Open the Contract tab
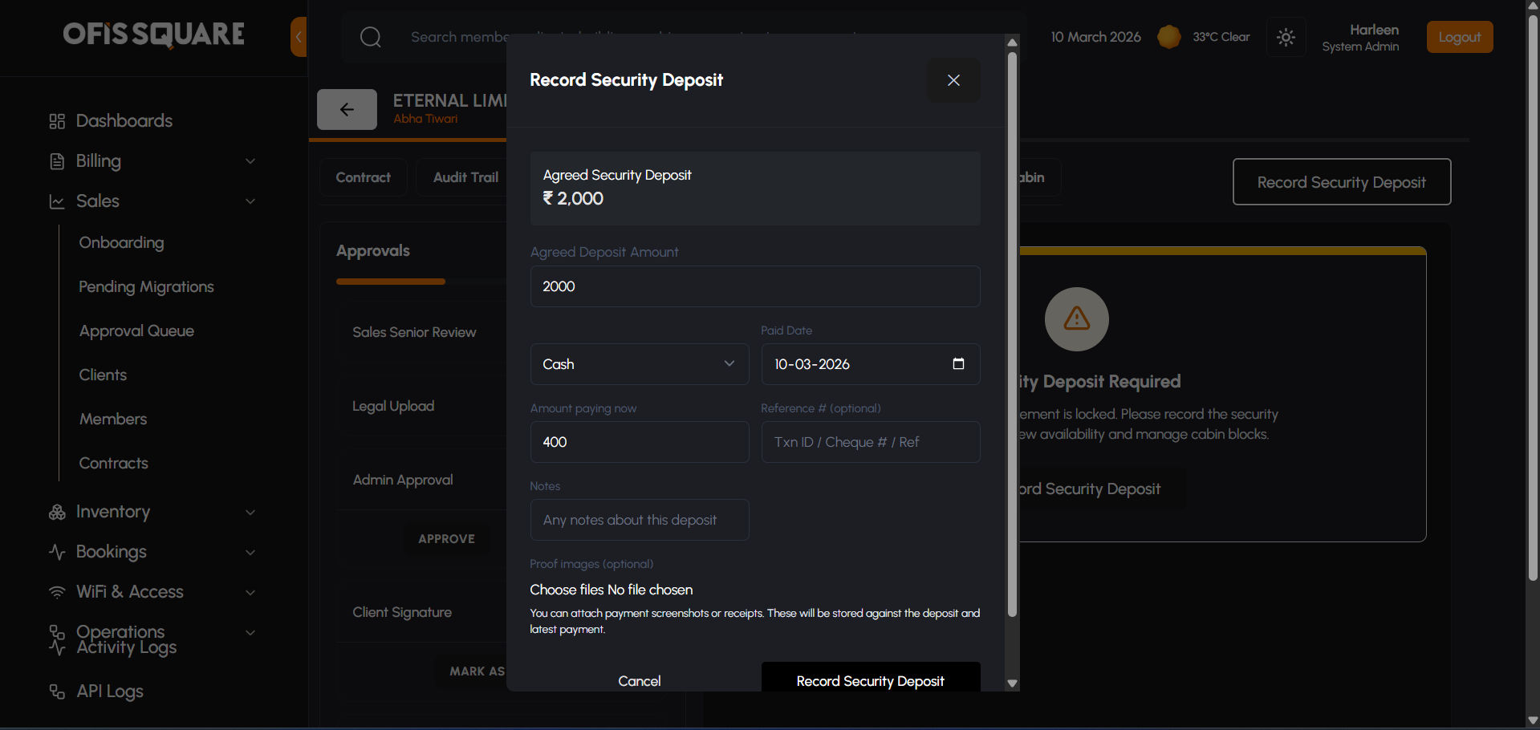 363,177
